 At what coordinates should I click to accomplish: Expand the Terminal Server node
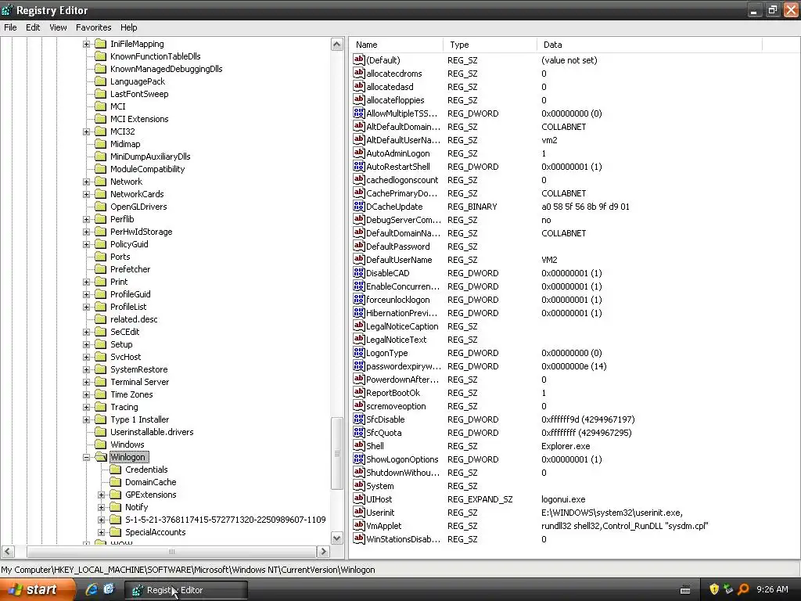86,382
